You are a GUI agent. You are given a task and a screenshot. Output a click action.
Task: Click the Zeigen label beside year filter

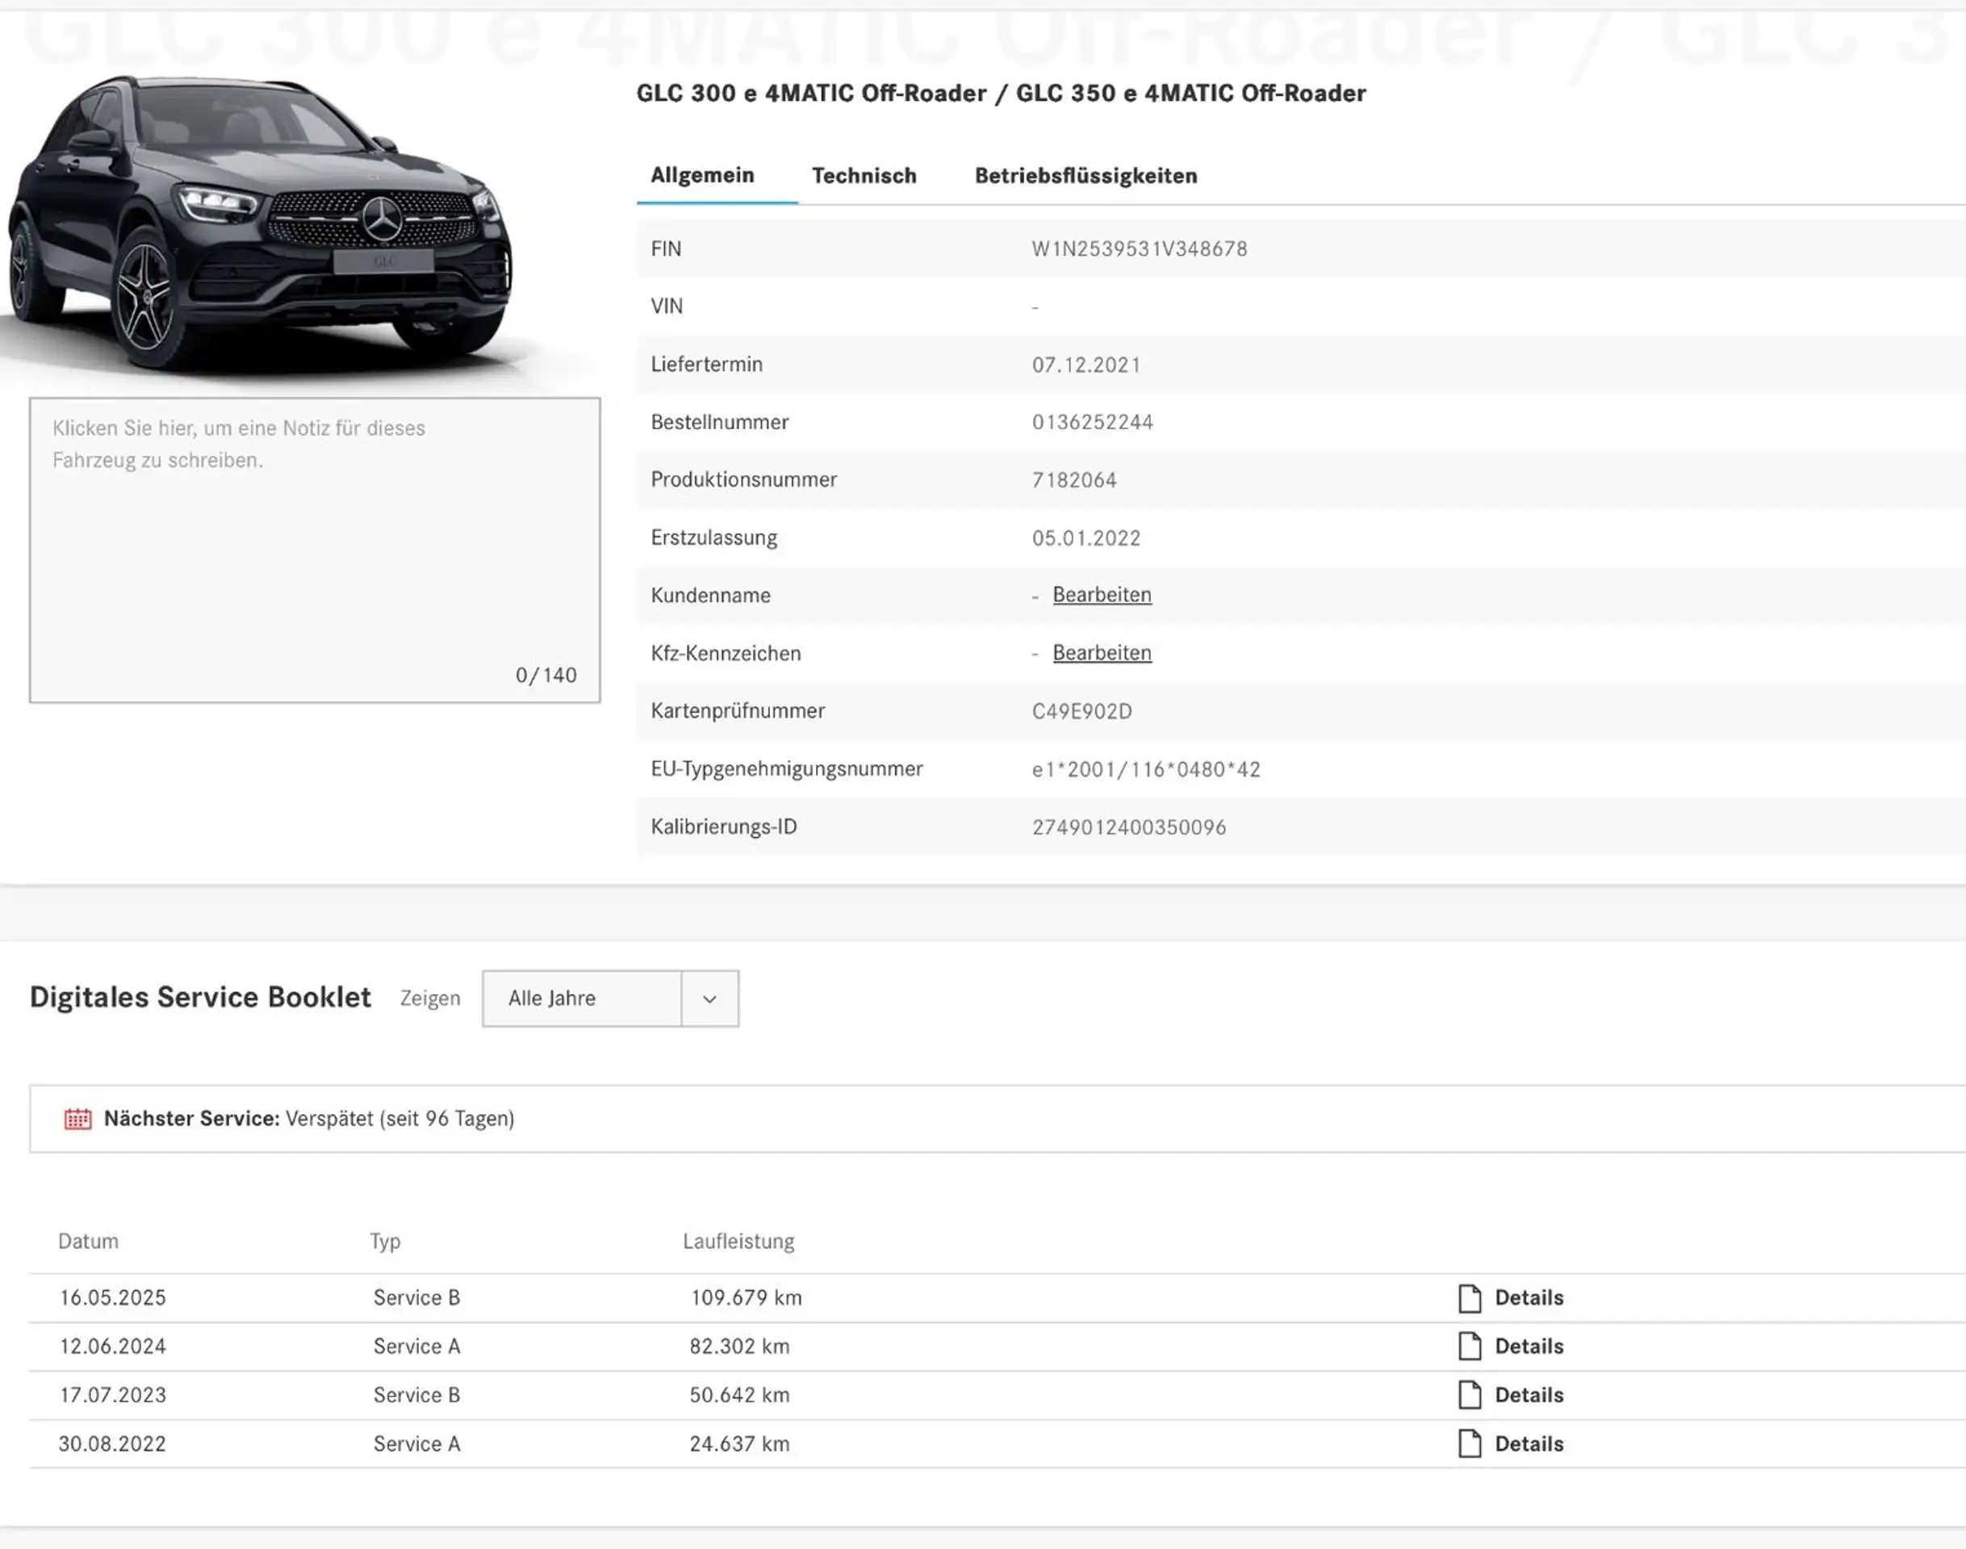430,999
